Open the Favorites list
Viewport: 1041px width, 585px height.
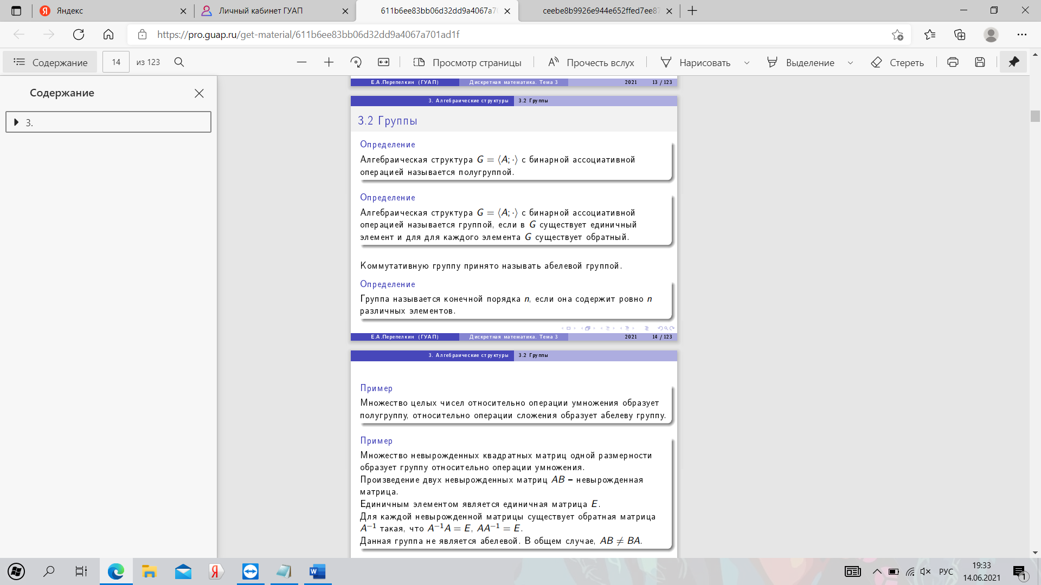[x=930, y=35]
